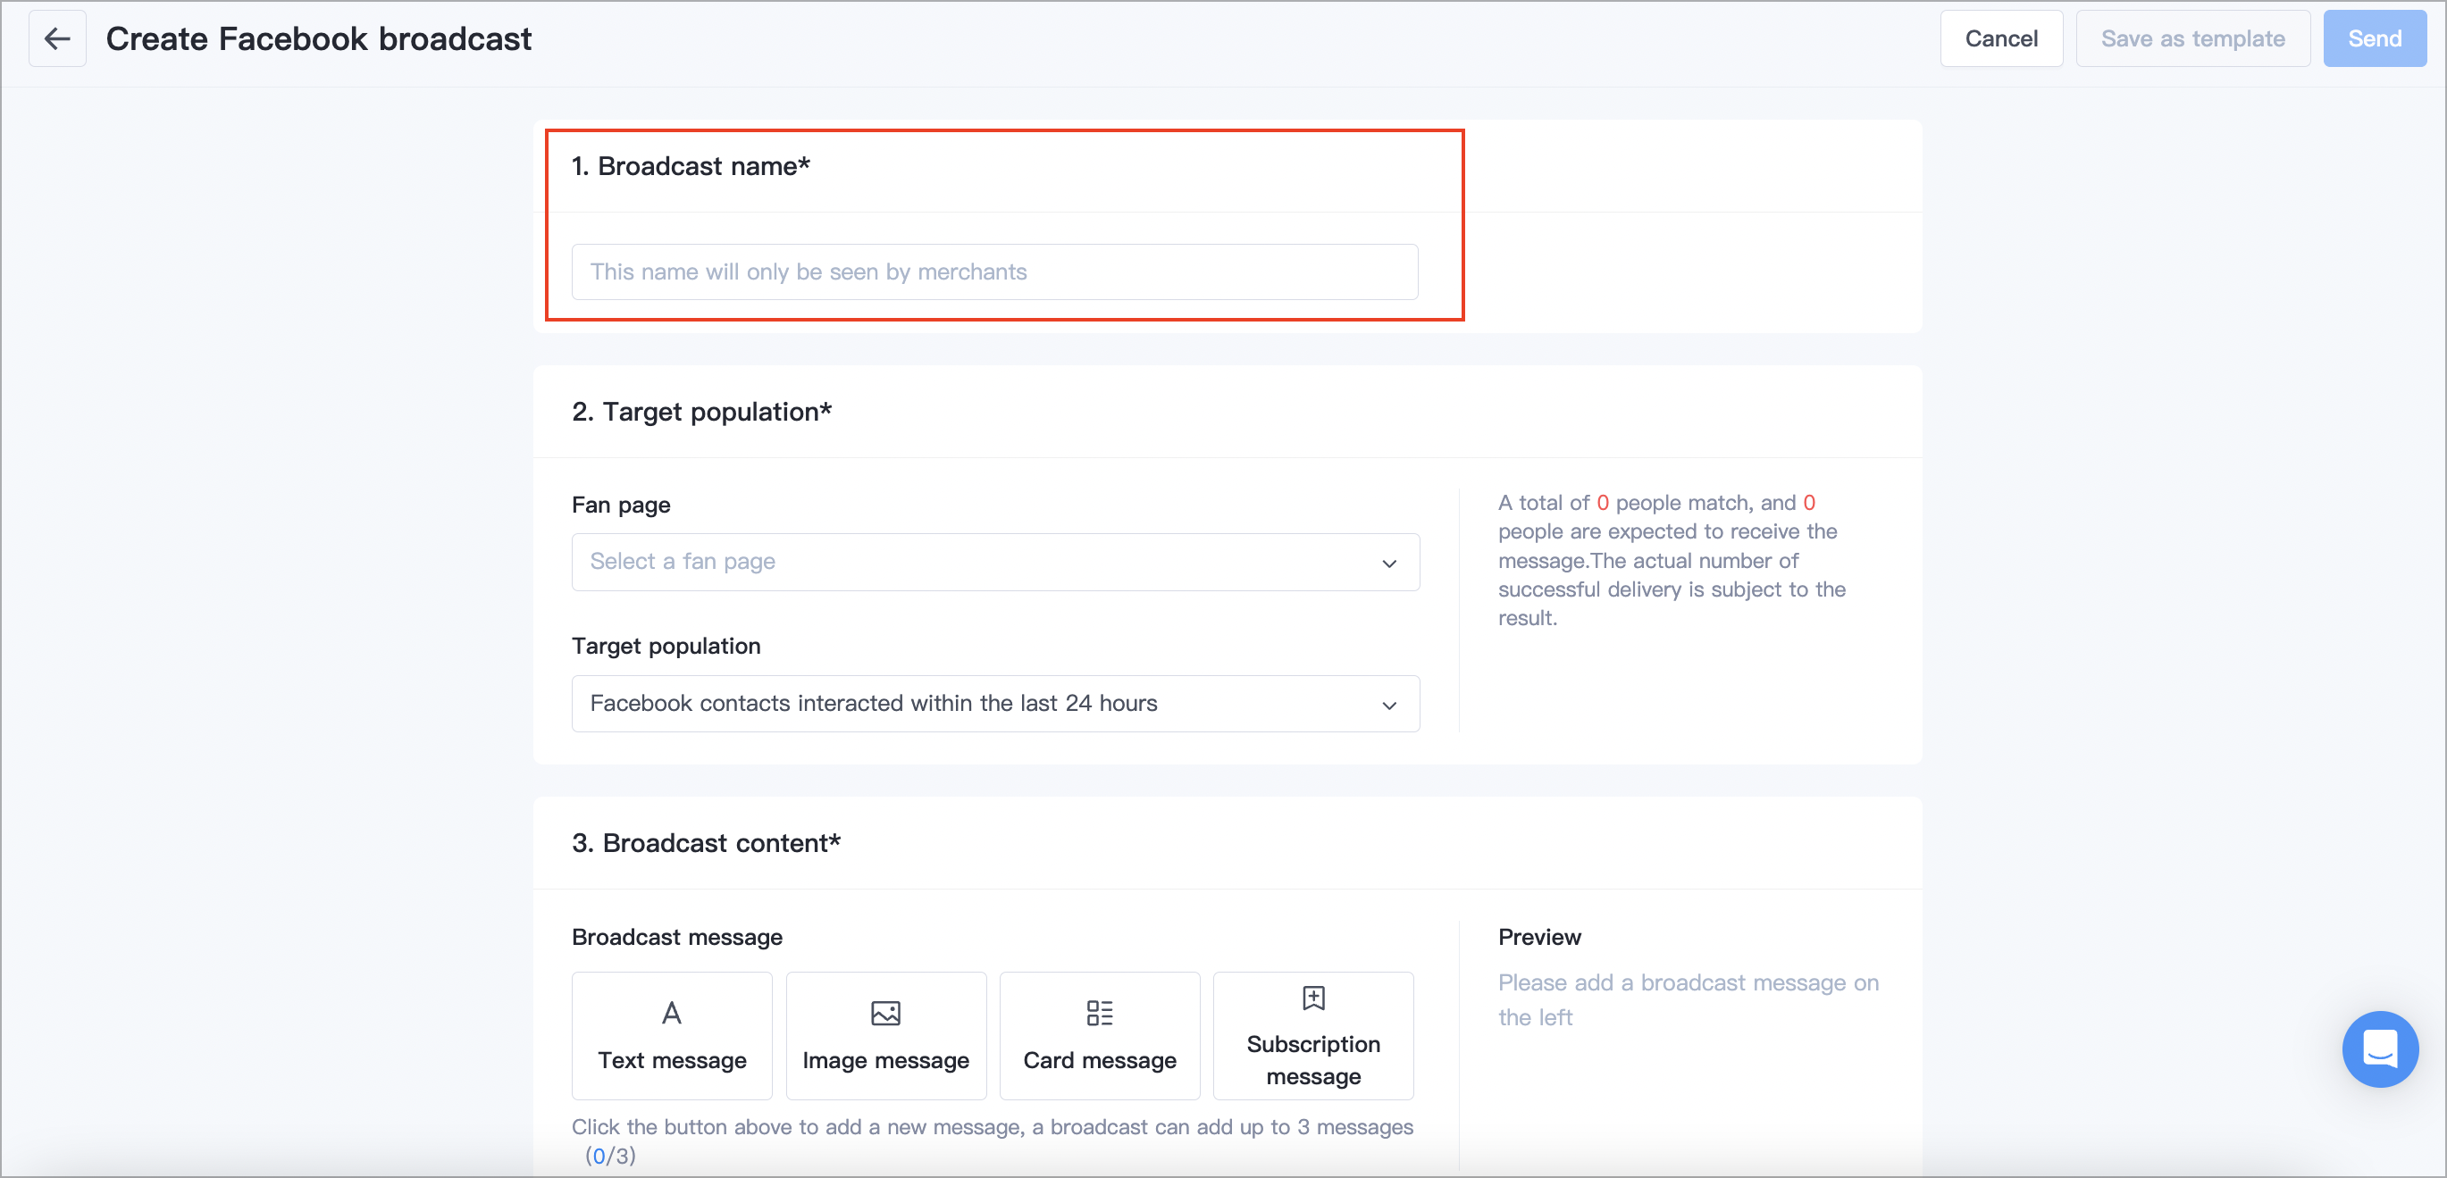The height and width of the screenshot is (1178, 2447).
Task: Click the 'Broadcast message' label
Action: point(677,937)
